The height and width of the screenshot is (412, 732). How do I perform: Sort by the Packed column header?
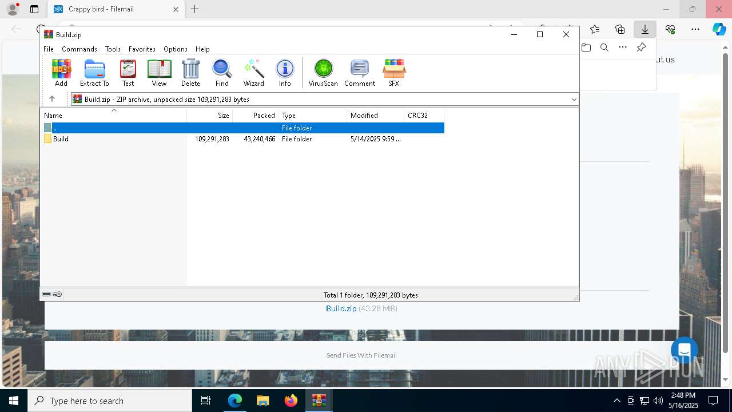pyautogui.click(x=256, y=115)
